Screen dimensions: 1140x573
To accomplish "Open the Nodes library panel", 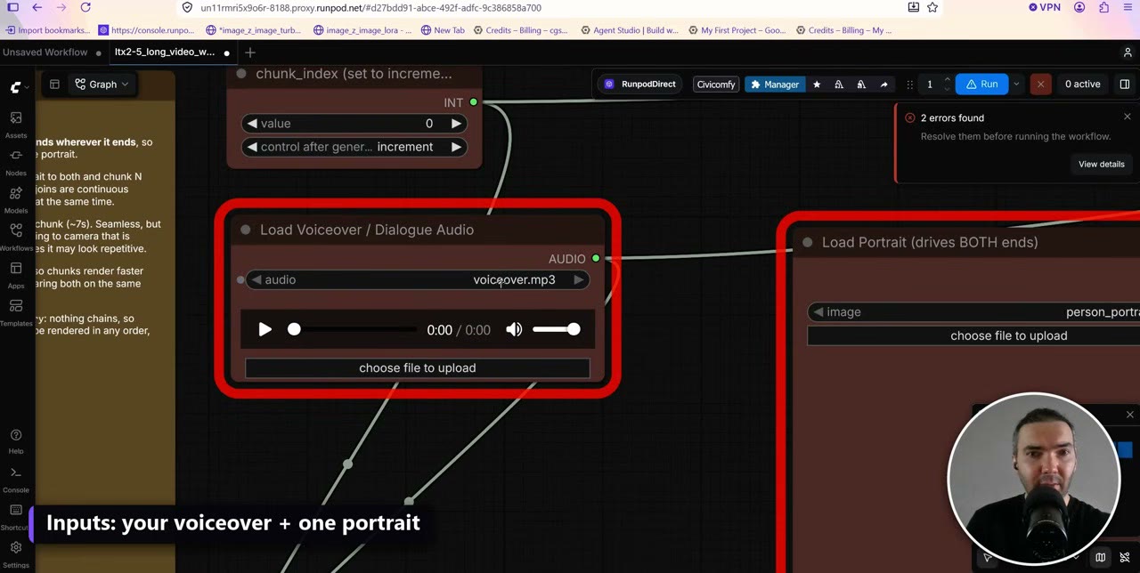I will (16, 161).
